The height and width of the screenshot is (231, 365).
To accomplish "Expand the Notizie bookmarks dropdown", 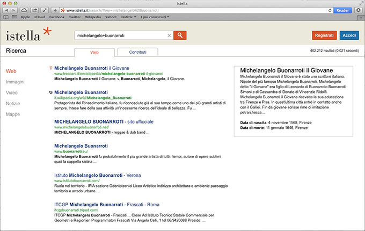I will click(x=128, y=17).
